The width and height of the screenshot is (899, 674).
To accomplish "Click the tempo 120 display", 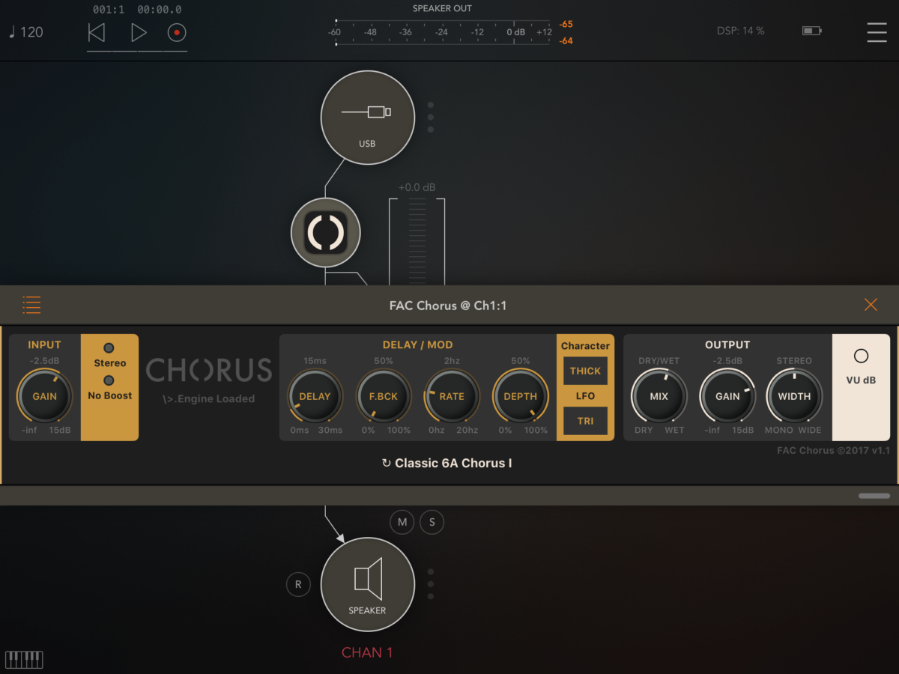I will click(x=26, y=32).
